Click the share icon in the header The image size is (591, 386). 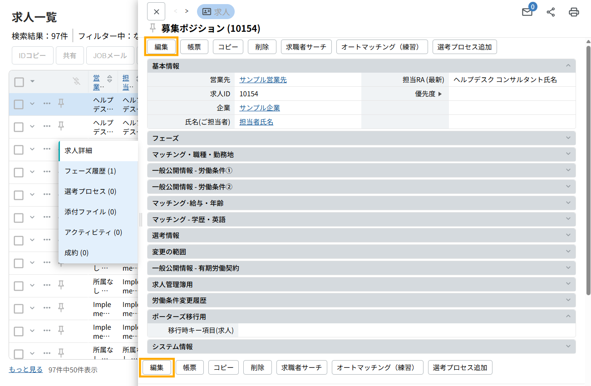[551, 12]
